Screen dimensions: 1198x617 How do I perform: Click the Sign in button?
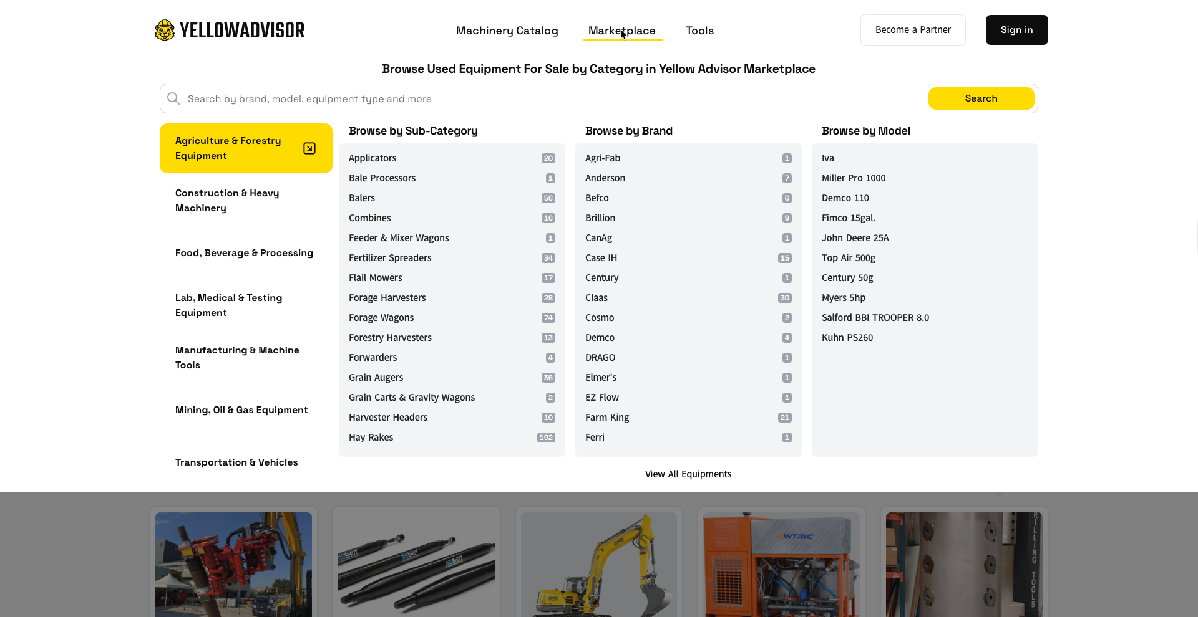(x=1016, y=30)
